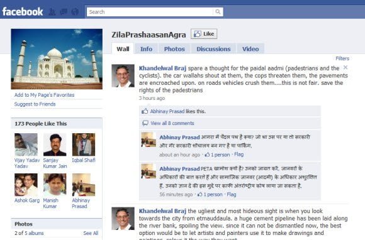
Task: Dismiss Khandelwal Braj's first post with X
Action: point(345,67)
